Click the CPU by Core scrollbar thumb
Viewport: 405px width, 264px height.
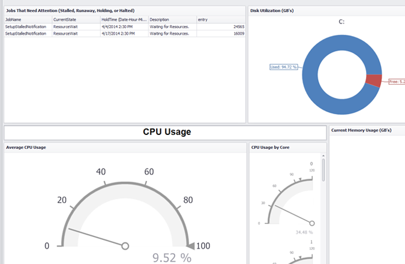pos(323,170)
